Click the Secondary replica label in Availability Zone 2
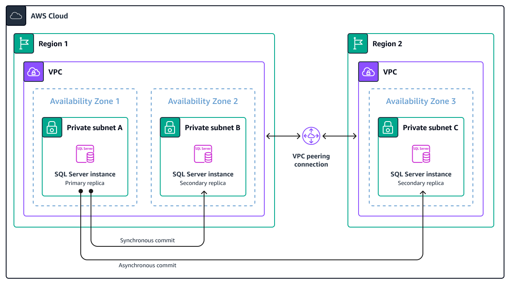Viewport: 511px width, 284px height. tap(203, 183)
